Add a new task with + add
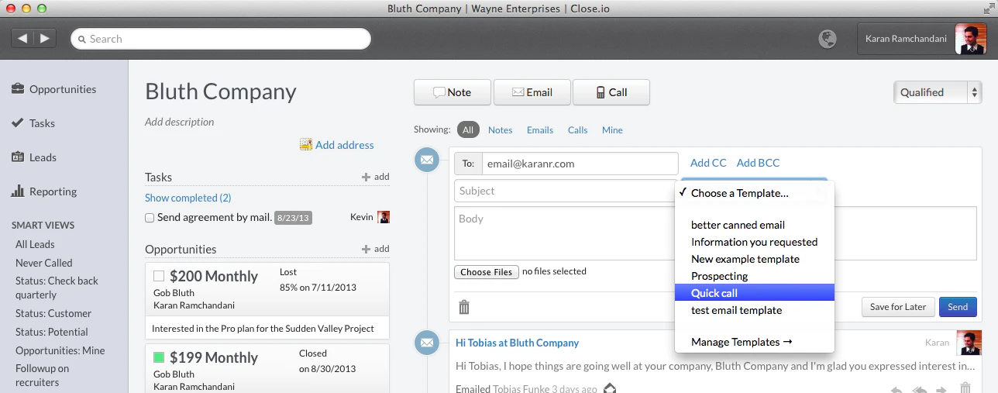998x393 pixels. click(376, 177)
